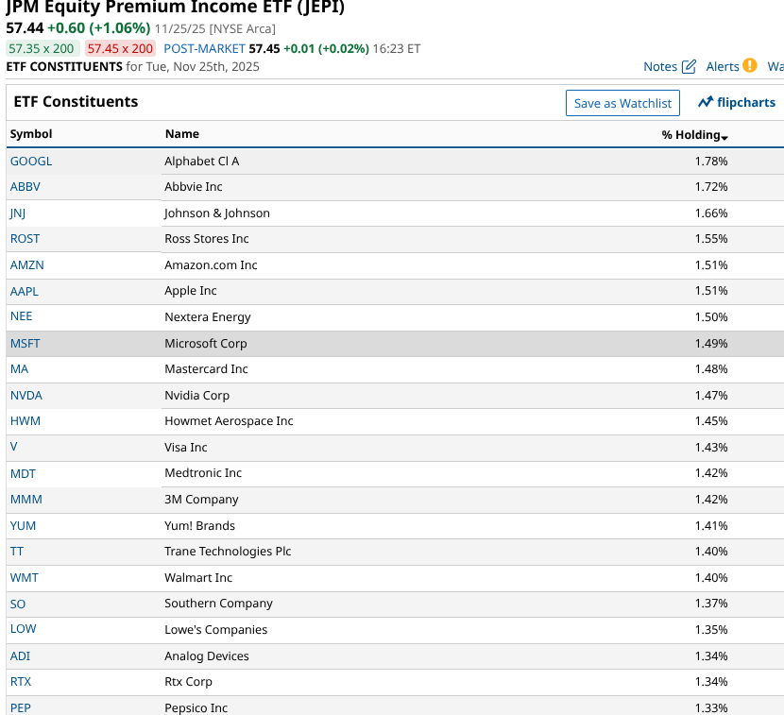Sort by the % Holding arrow
The width and height of the screenshot is (784, 715).
724,138
